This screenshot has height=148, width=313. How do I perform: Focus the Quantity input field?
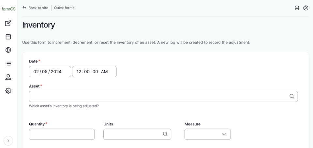click(x=62, y=134)
